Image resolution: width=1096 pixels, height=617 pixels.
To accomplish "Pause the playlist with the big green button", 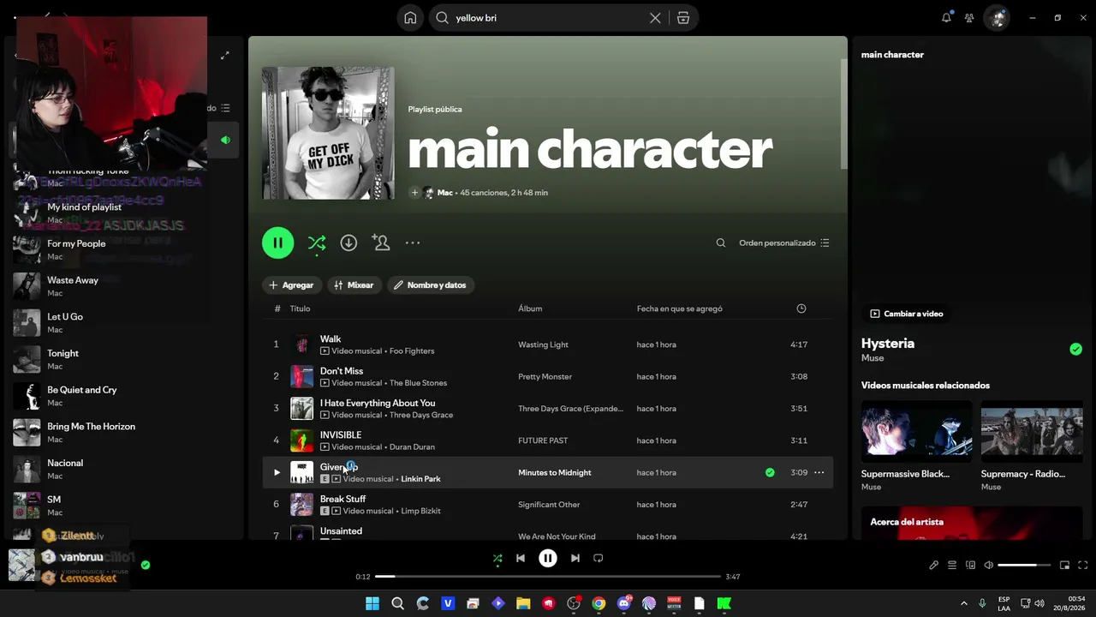I will (278, 243).
